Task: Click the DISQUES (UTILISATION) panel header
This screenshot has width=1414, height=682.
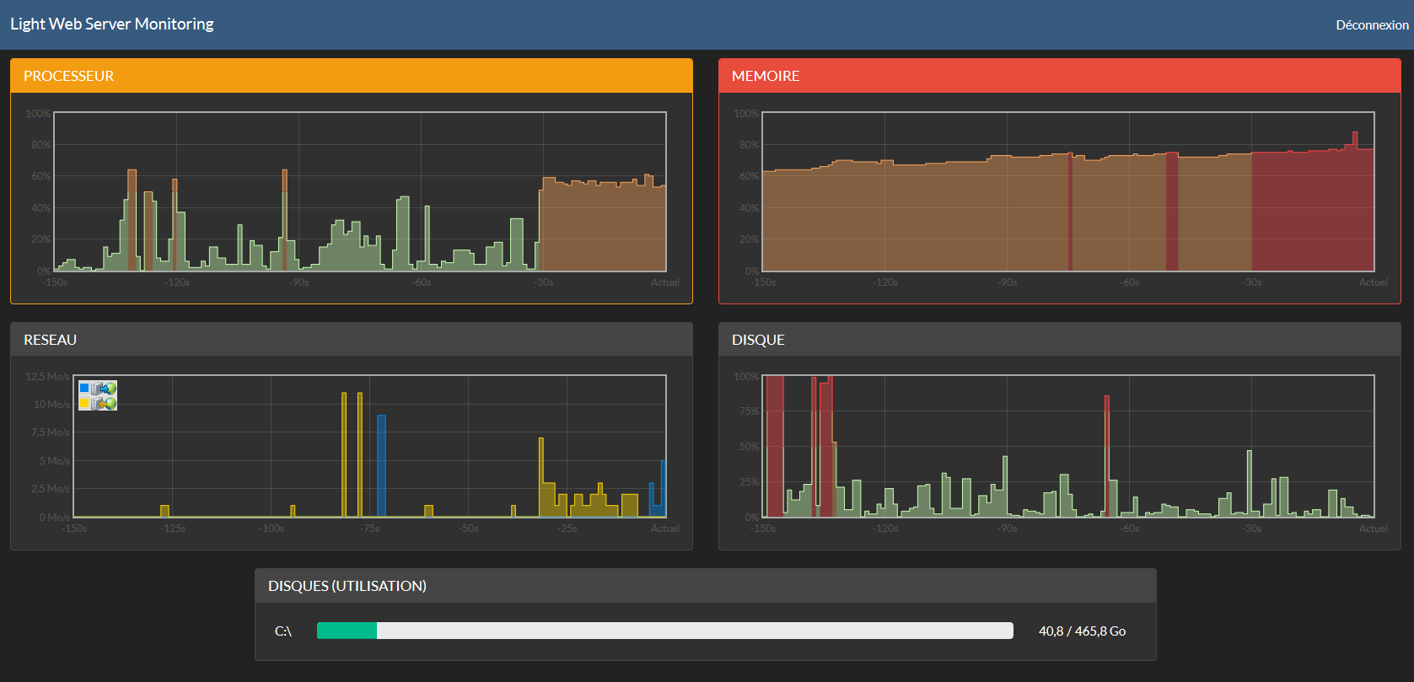Action: pyautogui.click(x=705, y=586)
